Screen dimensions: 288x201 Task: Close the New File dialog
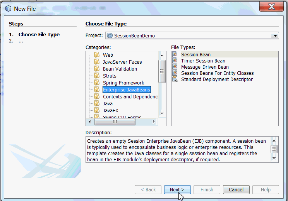tap(271, 7)
